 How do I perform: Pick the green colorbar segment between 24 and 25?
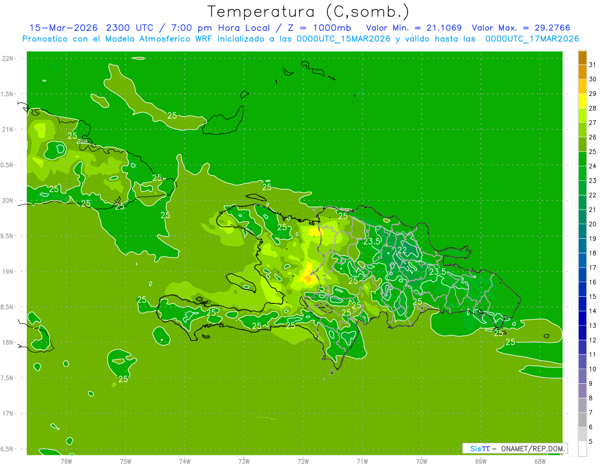click(x=582, y=159)
